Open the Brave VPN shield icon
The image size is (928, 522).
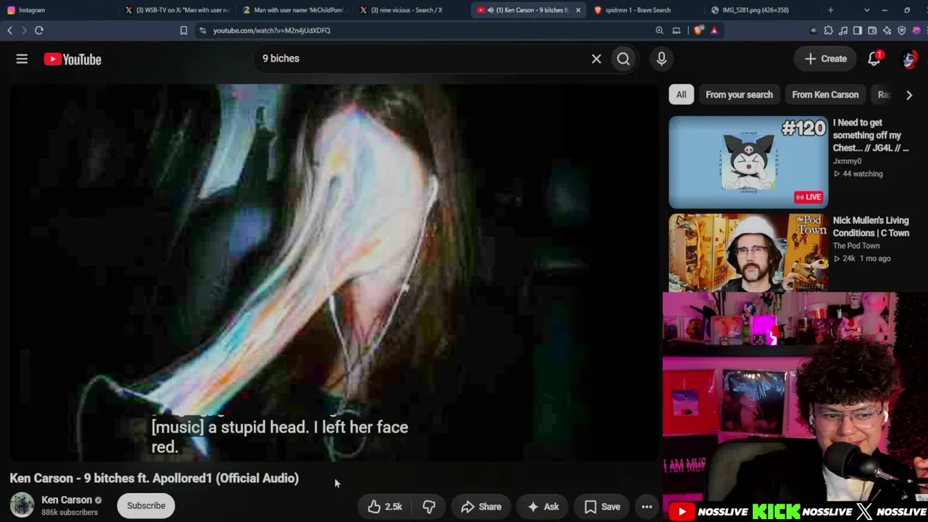click(902, 30)
